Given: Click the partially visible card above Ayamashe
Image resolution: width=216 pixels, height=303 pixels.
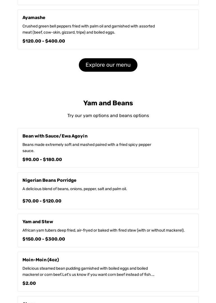Looking at the screenshot, I should (x=108, y=2).
